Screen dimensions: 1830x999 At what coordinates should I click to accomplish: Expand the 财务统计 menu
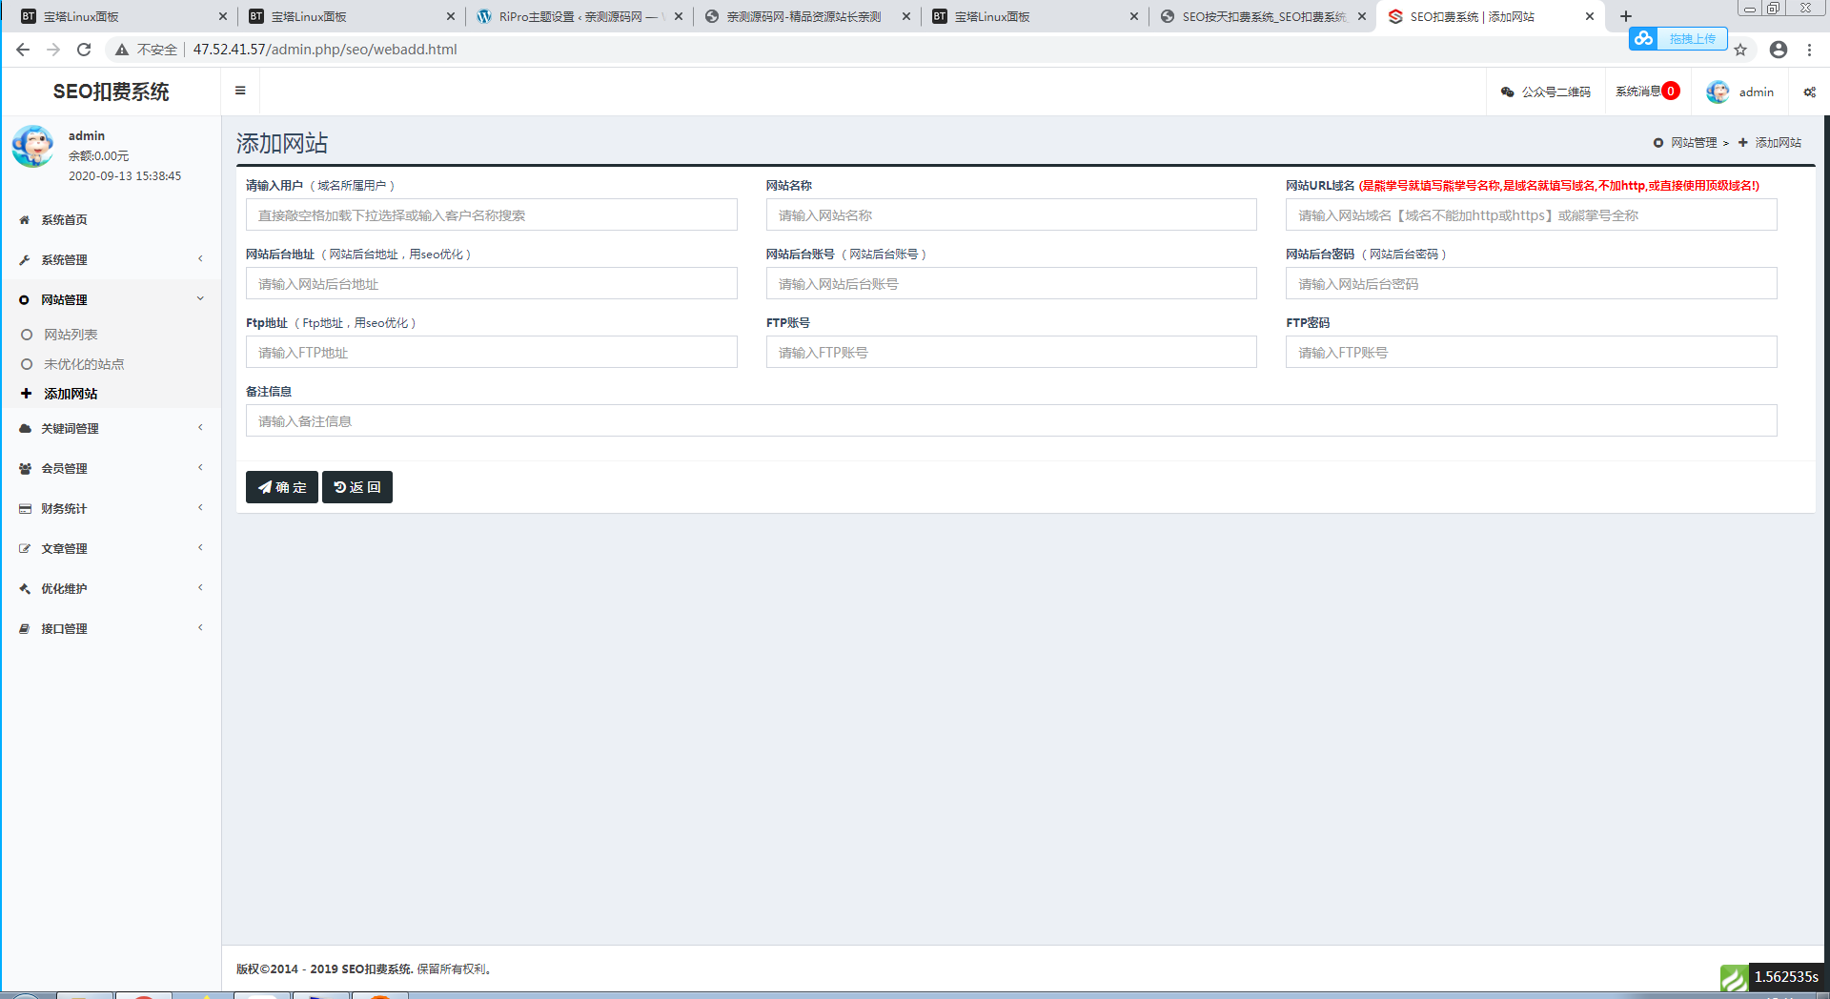pos(111,509)
